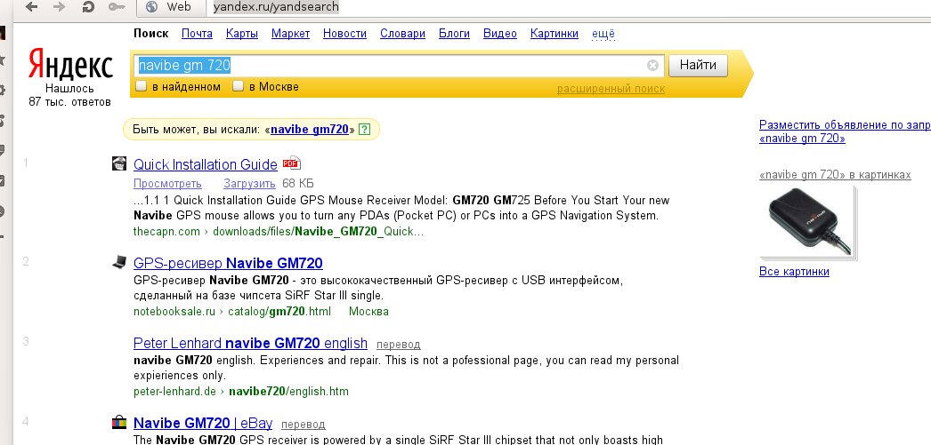Screen dimensions: 931x445
Task: Open the Quick Installation Guide result
Action: (206, 164)
